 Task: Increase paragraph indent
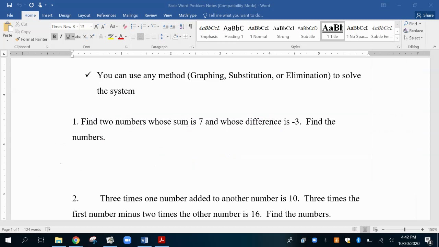click(x=173, y=26)
